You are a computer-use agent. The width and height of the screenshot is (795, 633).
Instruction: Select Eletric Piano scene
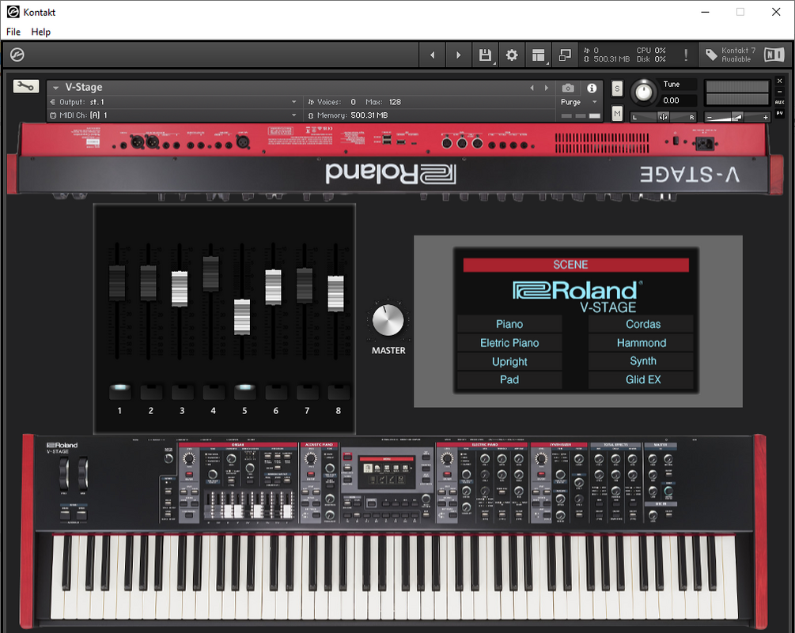tap(509, 343)
